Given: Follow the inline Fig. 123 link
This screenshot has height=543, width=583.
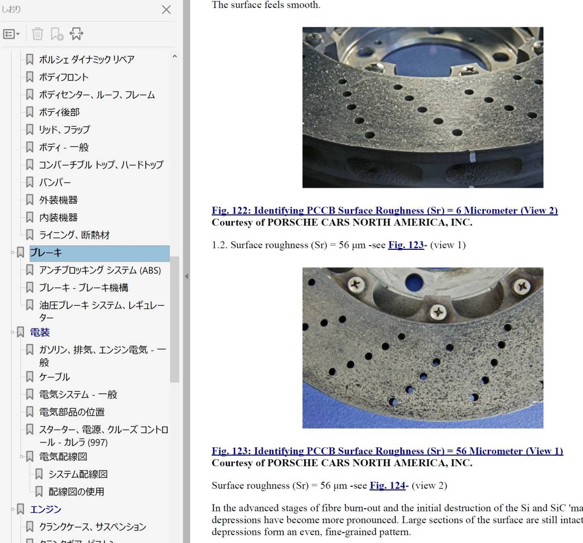Looking at the screenshot, I should [x=406, y=245].
